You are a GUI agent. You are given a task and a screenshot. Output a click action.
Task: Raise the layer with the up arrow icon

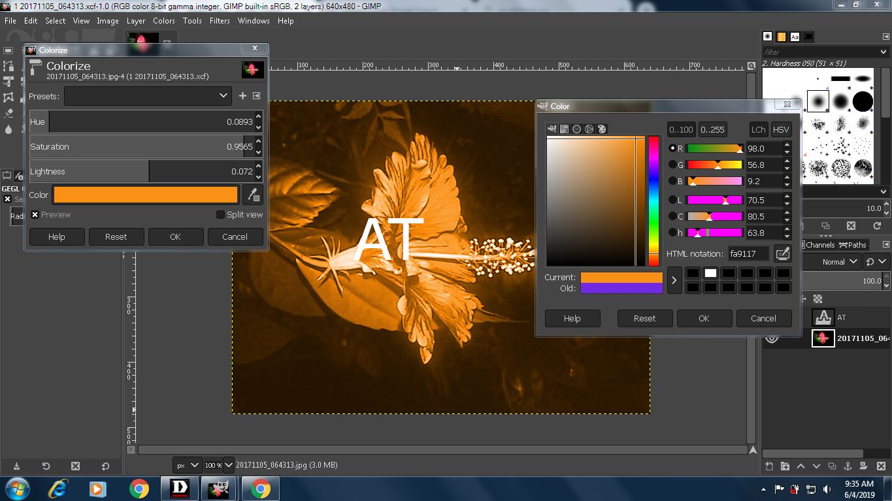pos(801,466)
